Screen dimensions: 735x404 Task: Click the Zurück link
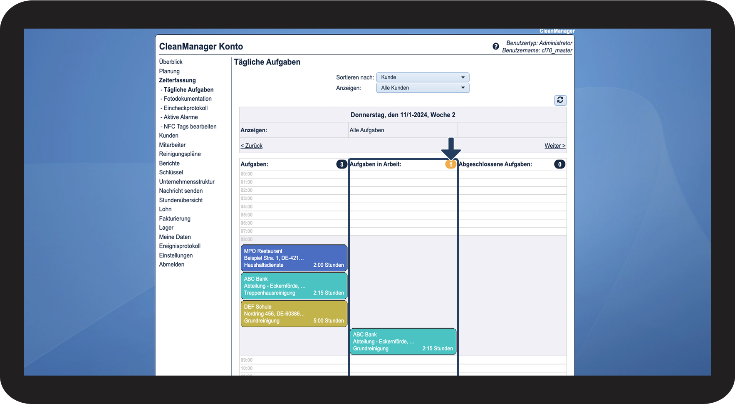click(251, 146)
